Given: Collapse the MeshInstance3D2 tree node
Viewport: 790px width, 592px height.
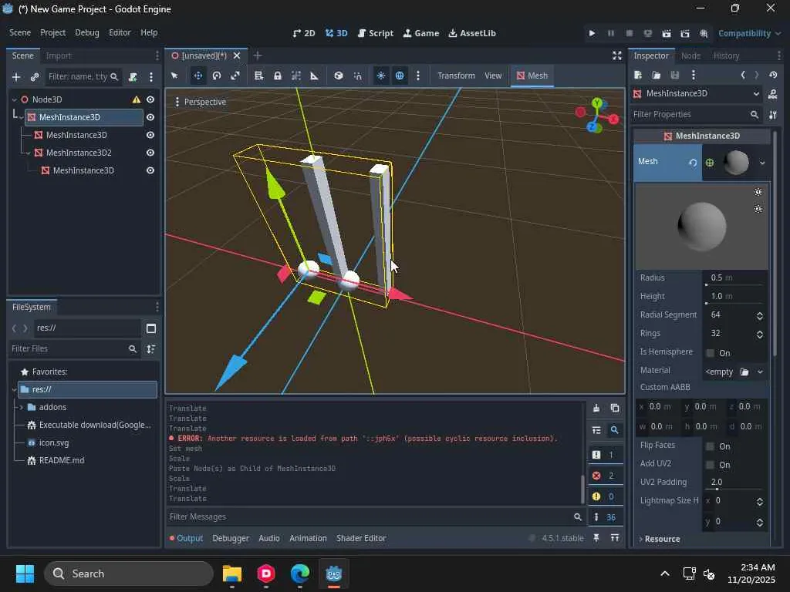Looking at the screenshot, I should pos(29,153).
